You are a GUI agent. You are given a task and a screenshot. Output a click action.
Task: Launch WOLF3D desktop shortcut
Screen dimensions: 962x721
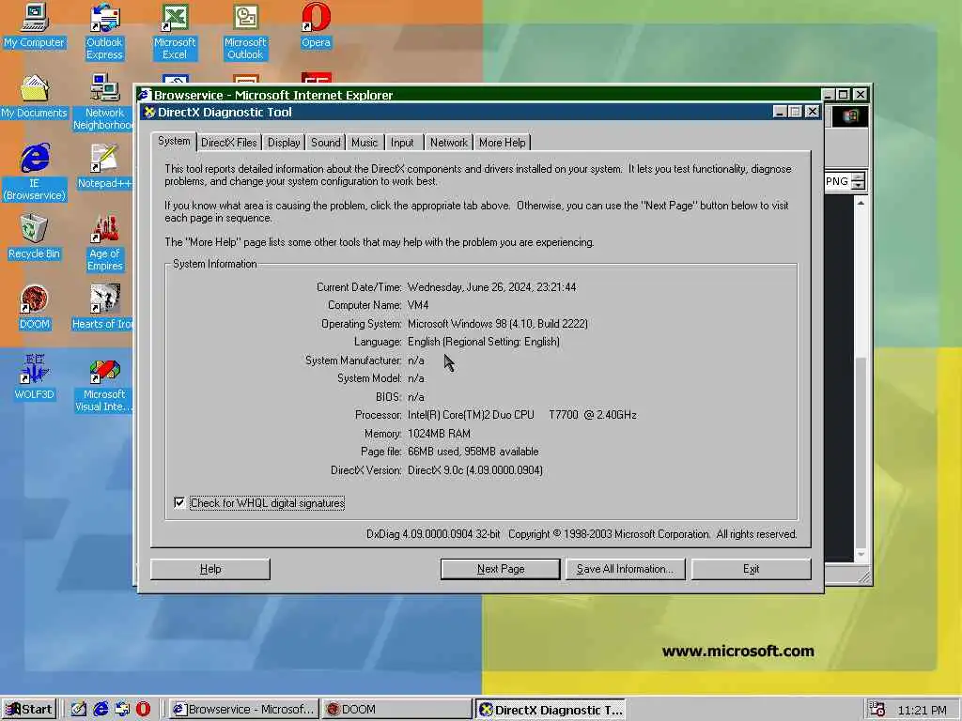click(x=35, y=377)
